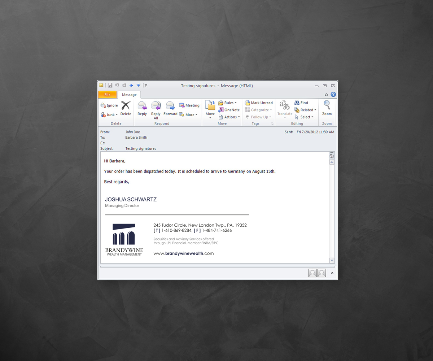Open Tags group dialog launcher
433x361 pixels.
(x=272, y=124)
